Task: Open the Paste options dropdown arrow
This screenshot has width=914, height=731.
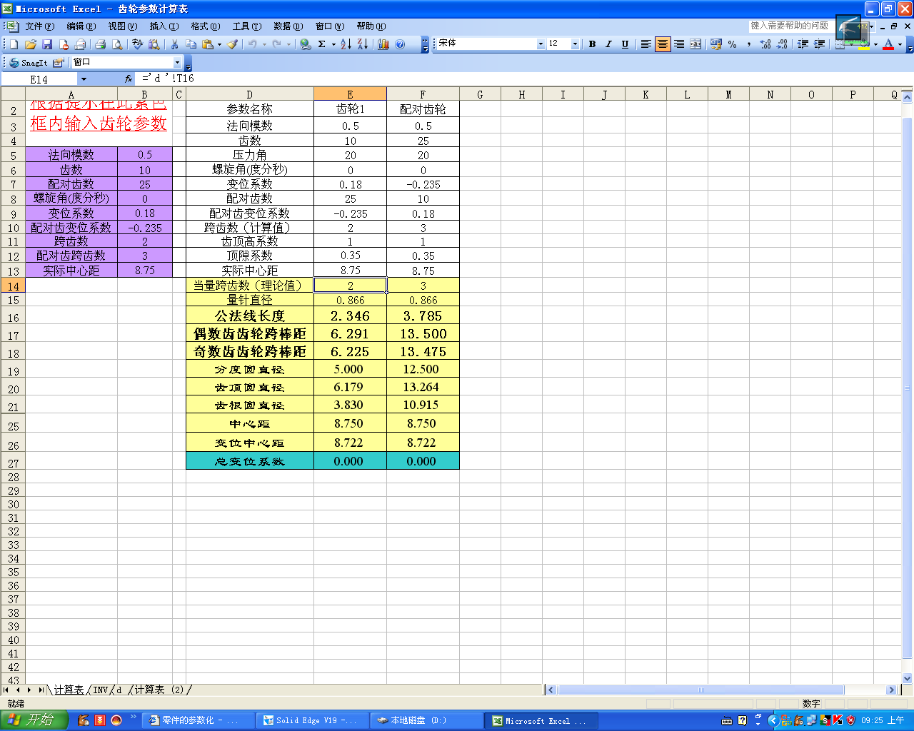Action: [x=219, y=44]
